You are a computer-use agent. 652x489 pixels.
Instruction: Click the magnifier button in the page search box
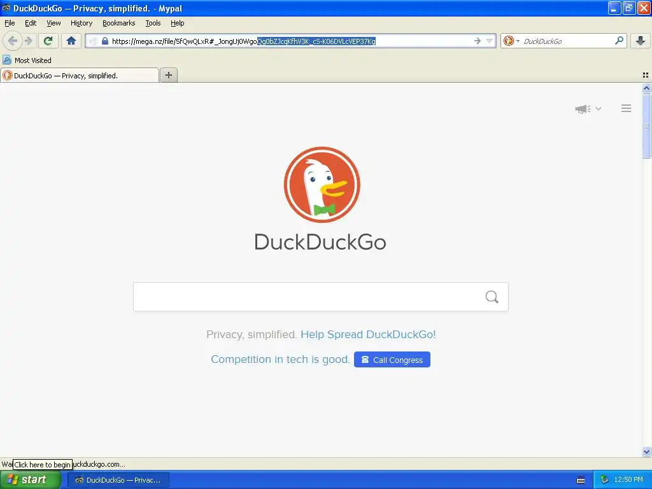tap(492, 297)
